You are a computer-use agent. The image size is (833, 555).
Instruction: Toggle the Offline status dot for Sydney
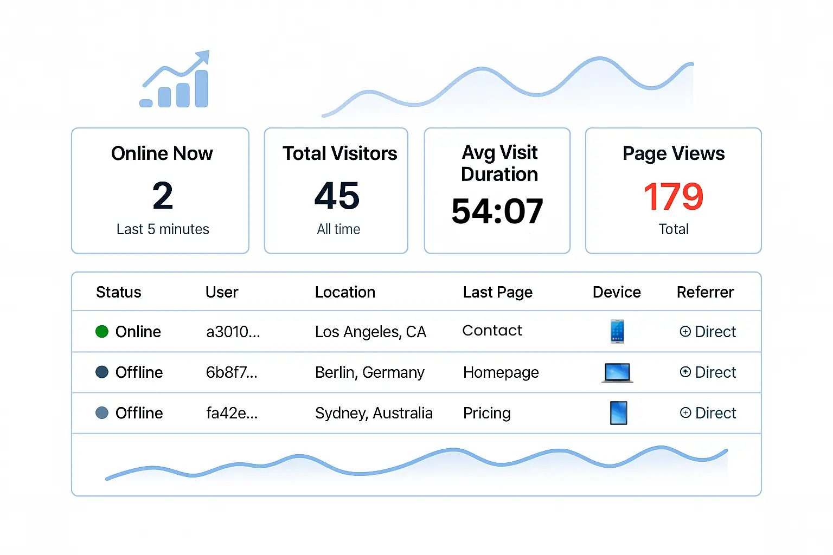coord(102,413)
